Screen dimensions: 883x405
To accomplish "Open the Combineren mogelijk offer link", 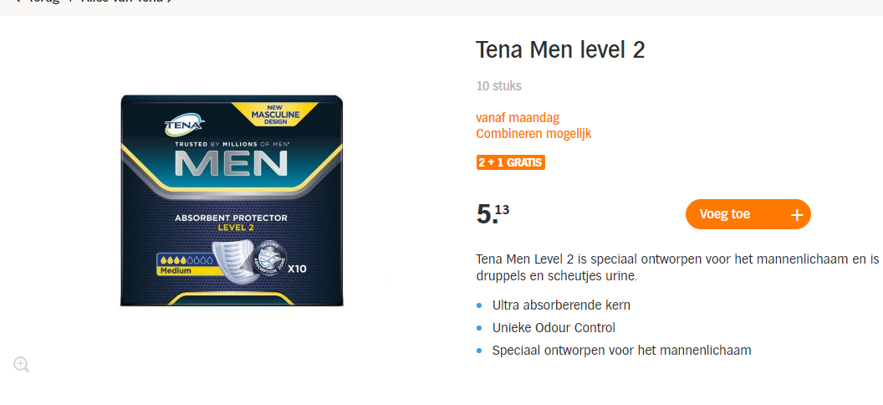I will [533, 134].
